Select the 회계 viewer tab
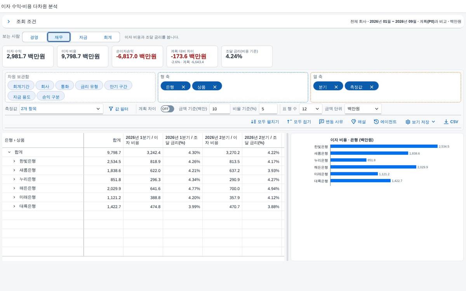The image size is (466, 291). point(108,37)
